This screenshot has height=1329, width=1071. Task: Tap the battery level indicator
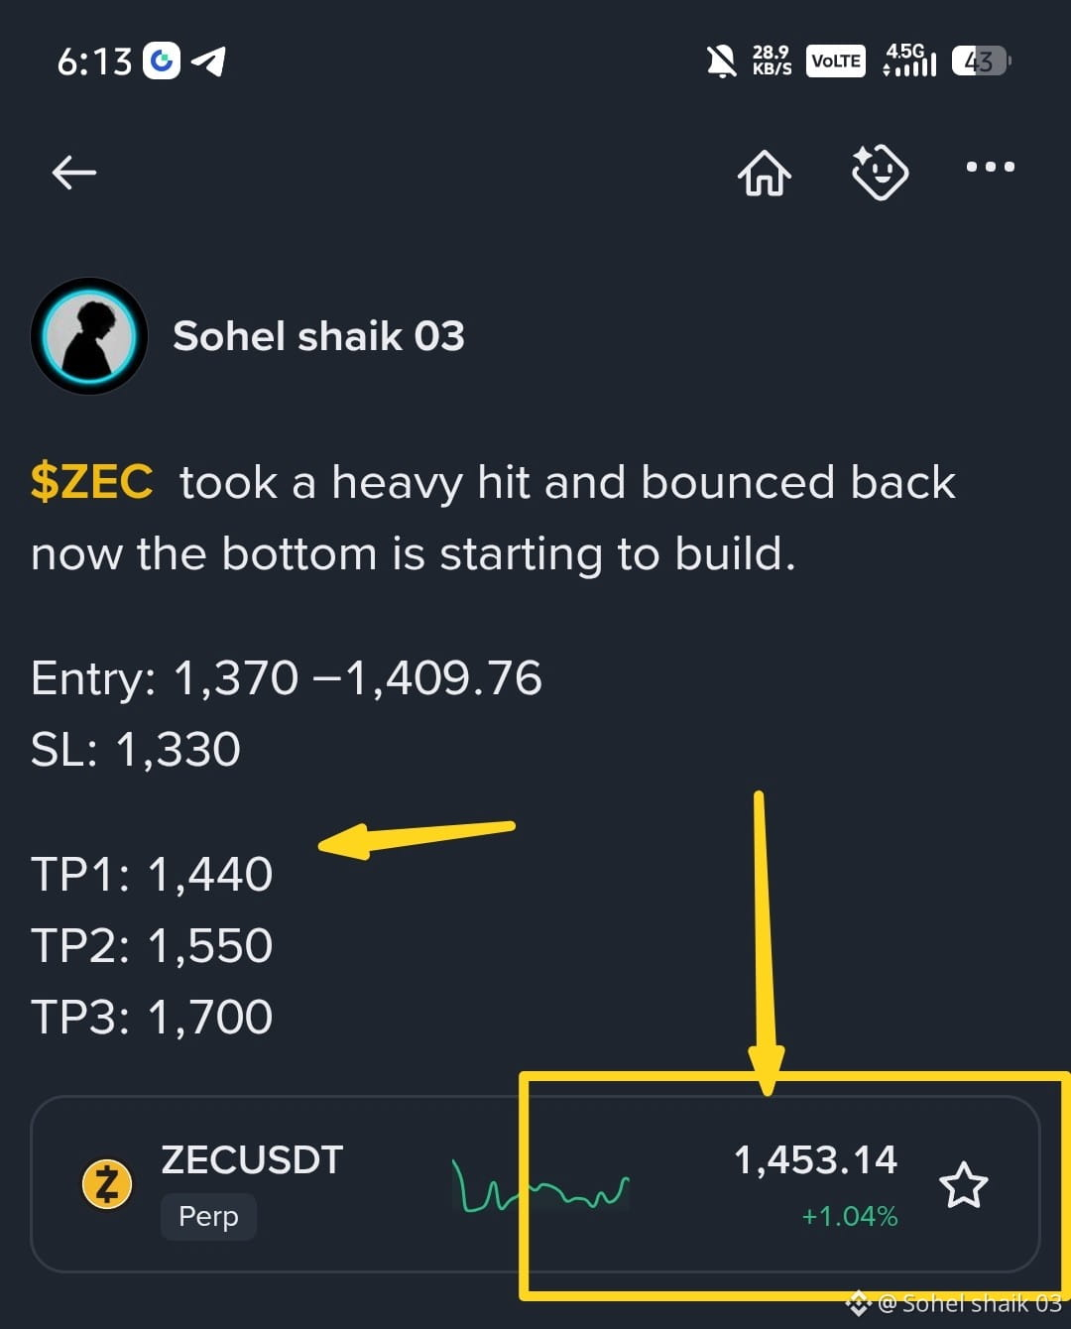(x=981, y=61)
